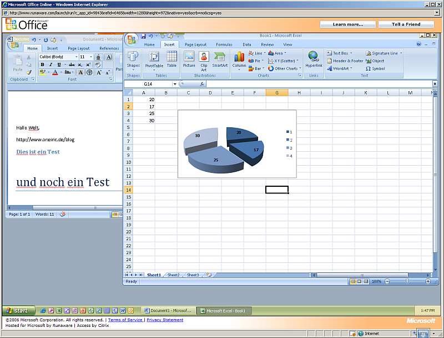The height and width of the screenshot is (338, 444).
Task: Switch to Excel Formulas tab
Action: coord(224,44)
